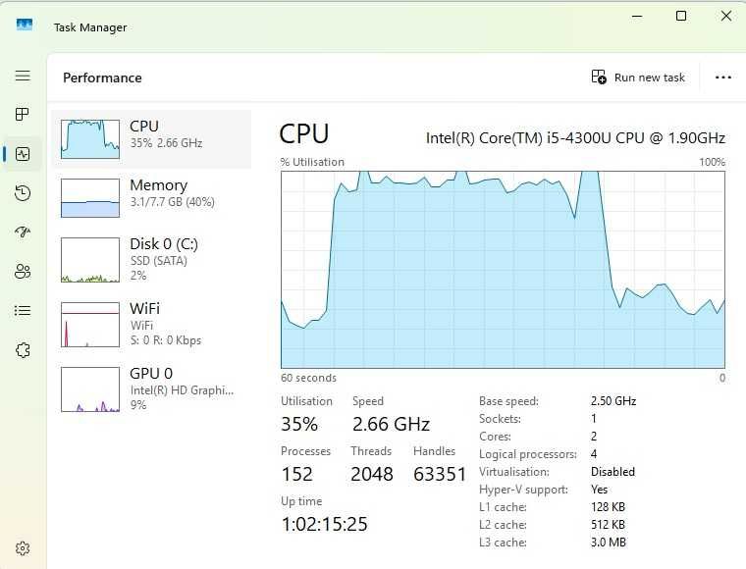Open Task Manager Settings gear icon
The width and height of the screenshot is (746, 569).
23,548
